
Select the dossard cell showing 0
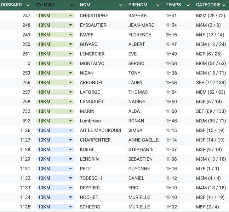[x=29, y=64]
